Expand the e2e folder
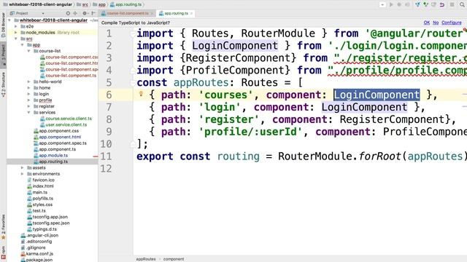467x262 pixels. point(16,26)
